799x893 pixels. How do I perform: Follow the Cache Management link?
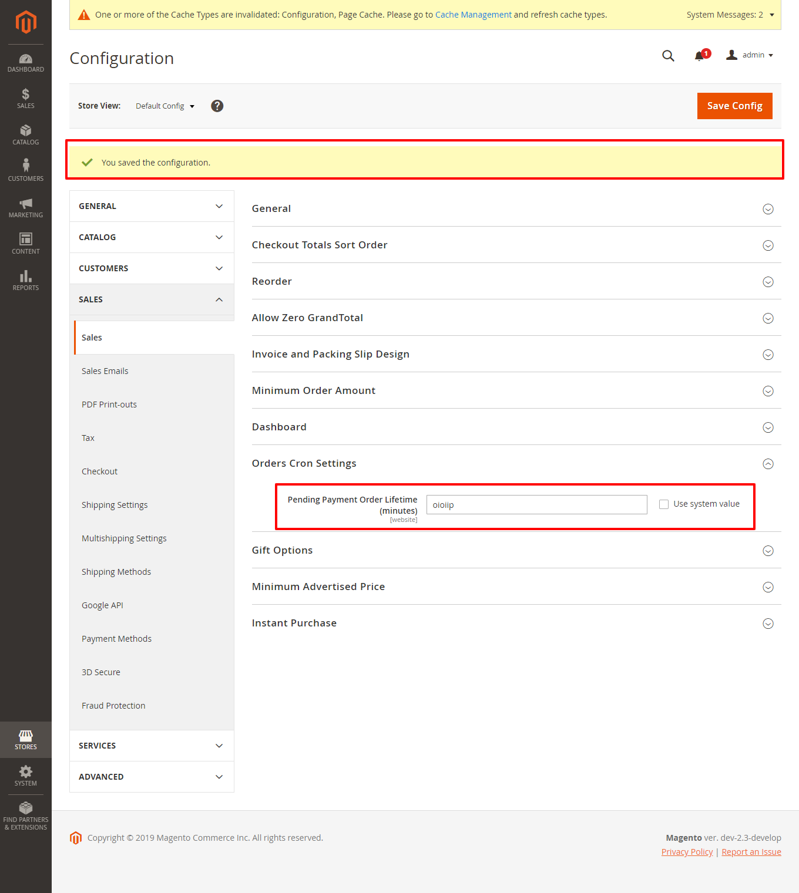point(473,14)
